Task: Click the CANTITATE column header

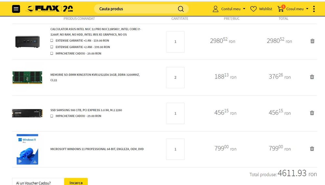Action: pos(180,18)
